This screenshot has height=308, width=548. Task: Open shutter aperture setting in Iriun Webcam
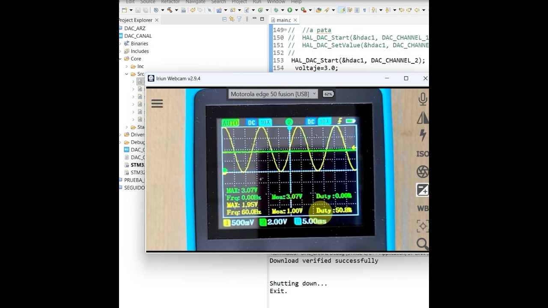423,172
